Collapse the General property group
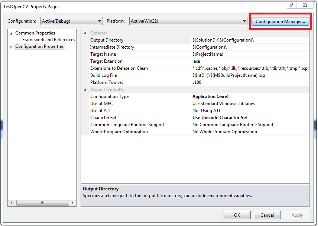The width and height of the screenshot is (318, 226). pos(85,33)
